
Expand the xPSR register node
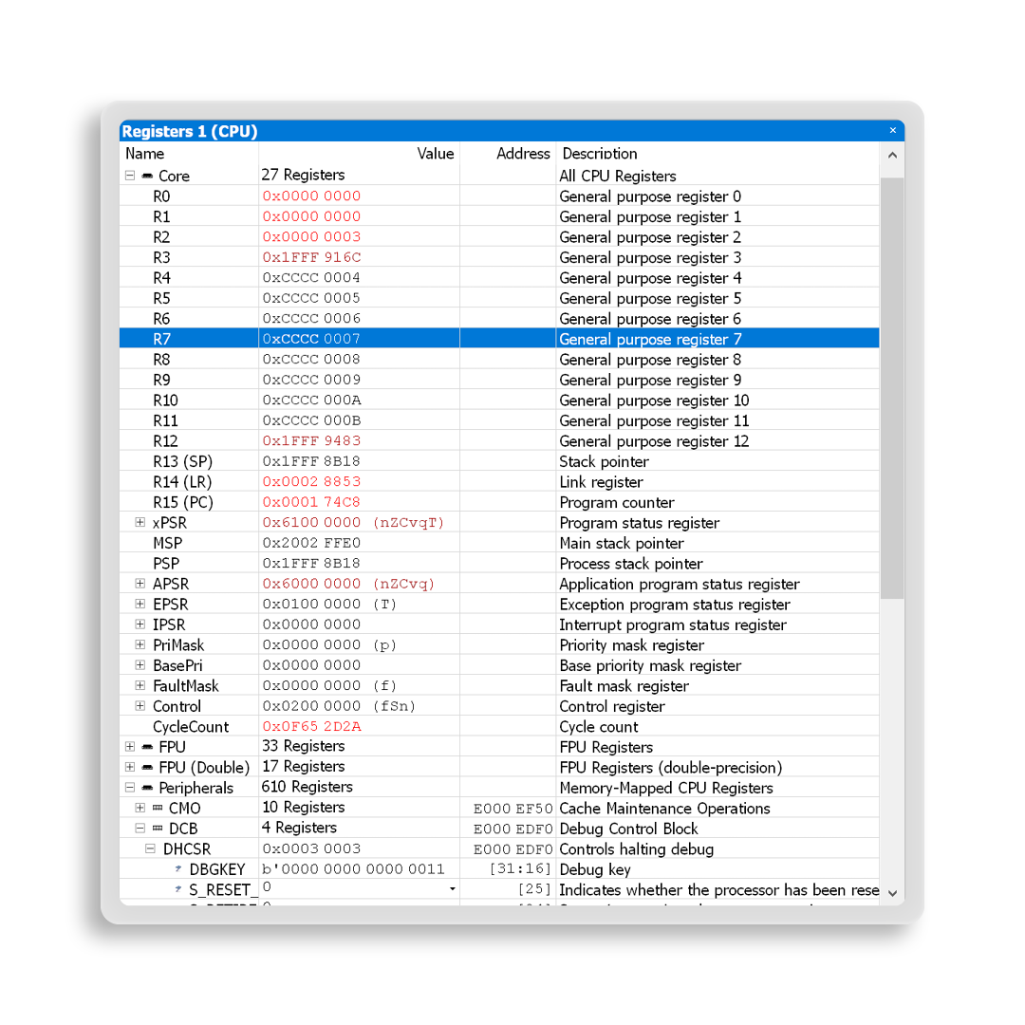point(140,523)
